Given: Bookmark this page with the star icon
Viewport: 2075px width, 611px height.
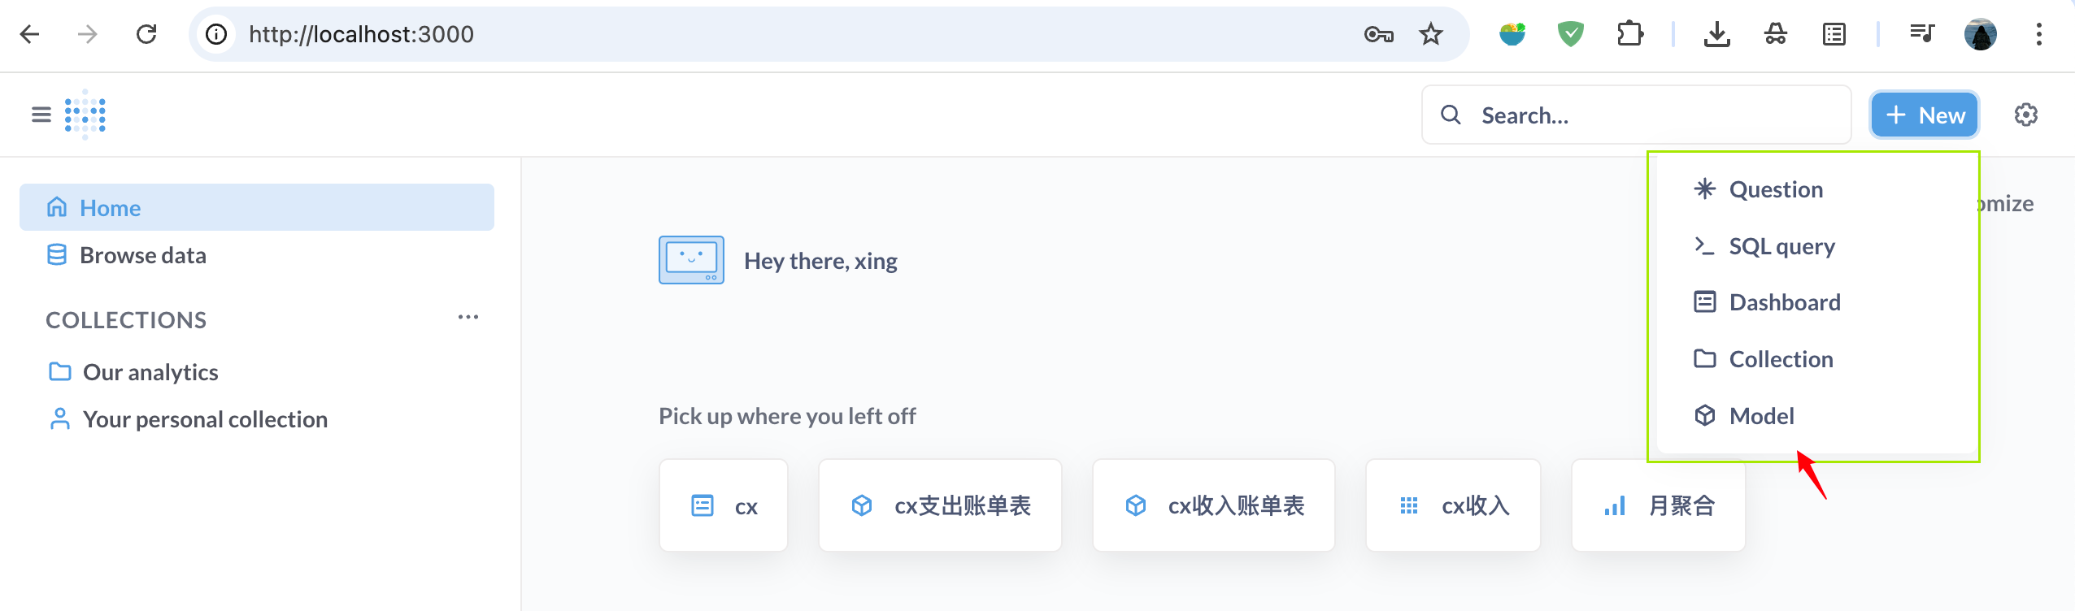Looking at the screenshot, I should pyautogui.click(x=1430, y=34).
